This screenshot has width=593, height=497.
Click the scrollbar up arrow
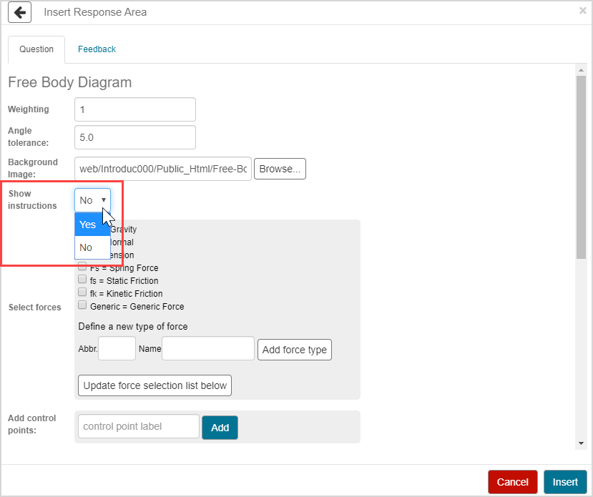pyautogui.click(x=581, y=69)
